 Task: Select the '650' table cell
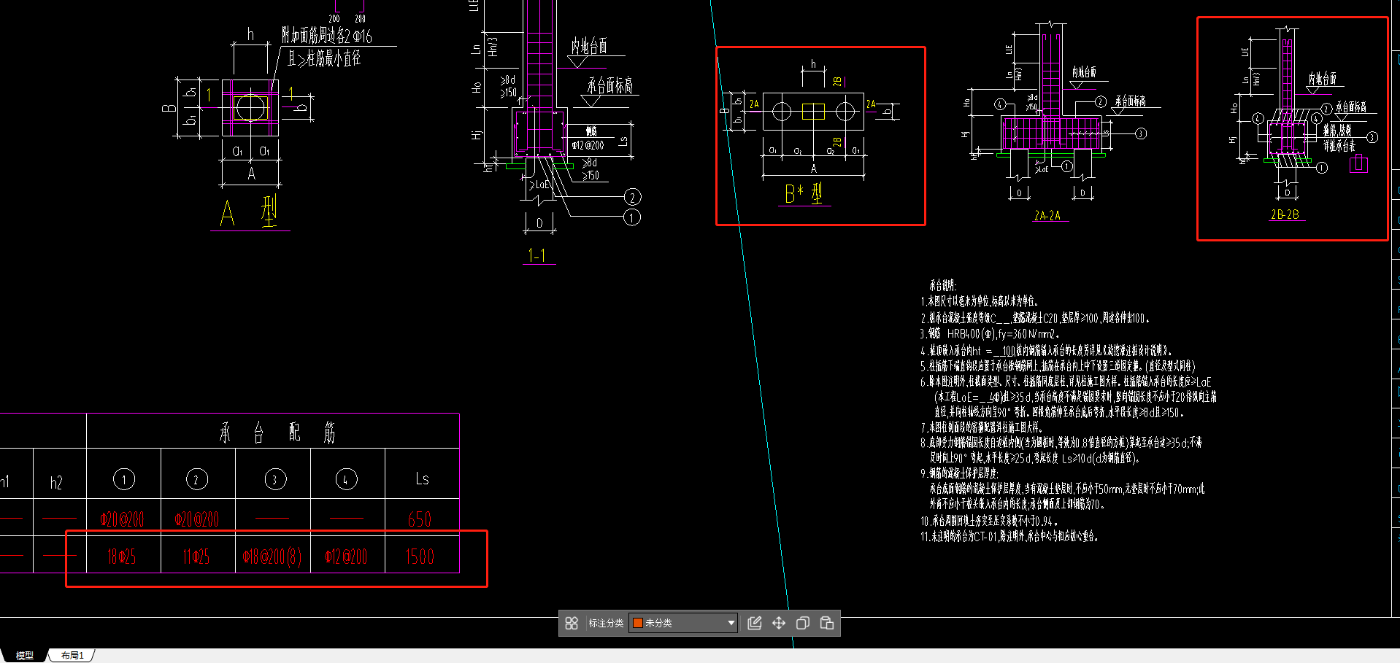420,519
